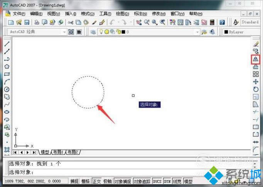The height and width of the screenshot is (187, 263).
Task: Toggle DYN dynamic input
Action: pyautogui.click(x=167, y=181)
